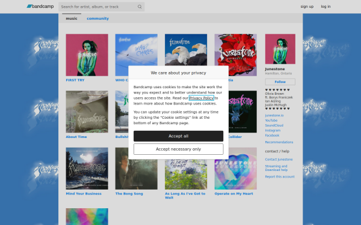
Task: Click the Mind Your Business title link
Action: 84,194
